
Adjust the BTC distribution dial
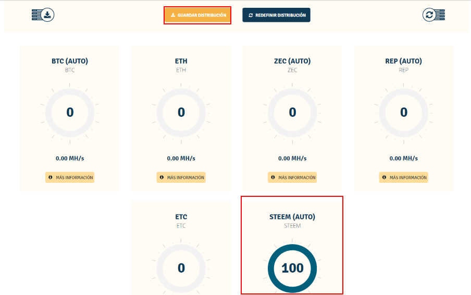click(70, 113)
